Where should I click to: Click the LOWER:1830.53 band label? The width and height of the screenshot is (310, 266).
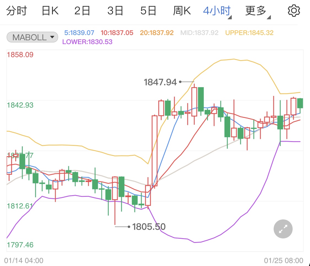tap(87, 42)
